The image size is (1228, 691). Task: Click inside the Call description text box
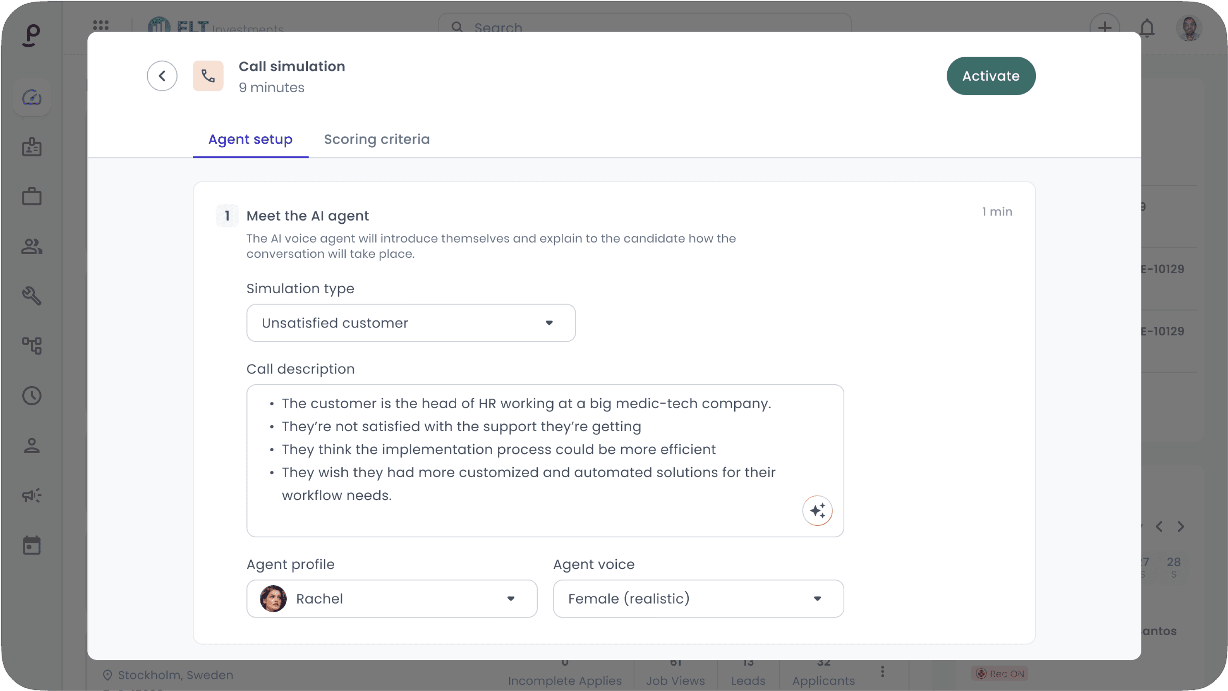coord(545,460)
